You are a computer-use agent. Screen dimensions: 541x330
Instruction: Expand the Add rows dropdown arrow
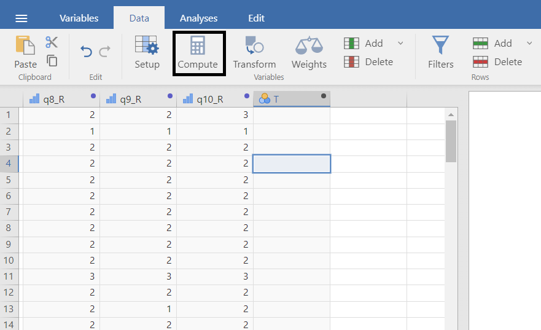click(x=529, y=43)
